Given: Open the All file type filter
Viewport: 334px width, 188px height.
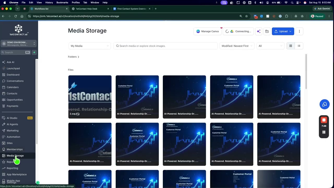Looking at the screenshot, I should [x=270, y=46].
